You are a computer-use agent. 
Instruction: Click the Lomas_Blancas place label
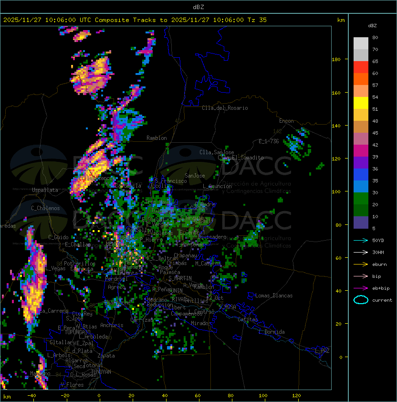[x=274, y=296]
